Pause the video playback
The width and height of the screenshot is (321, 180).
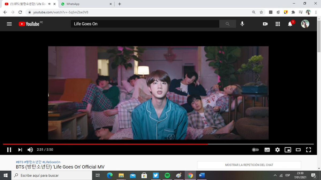click(x=9, y=150)
